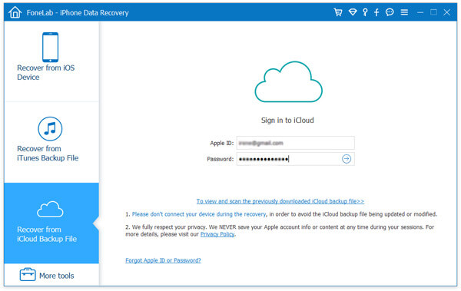Click the large iCloud cloud graphic

(x=288, y=81)
